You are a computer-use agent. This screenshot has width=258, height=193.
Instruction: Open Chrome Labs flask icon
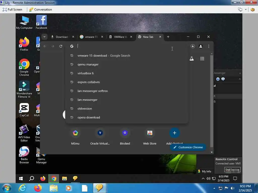coord(191,59)
